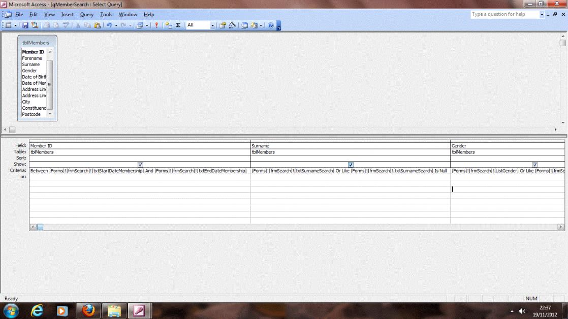
Task: Click the 'Type a question for help' box
Action: (x=505, y=14)
